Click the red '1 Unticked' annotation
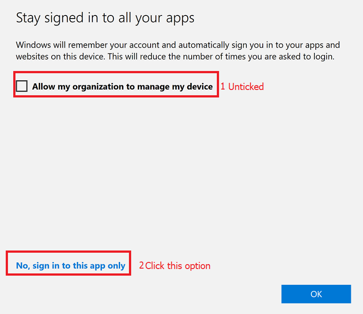Image resolution: width=363 pixels, height=314 pixels. [242, 87]
